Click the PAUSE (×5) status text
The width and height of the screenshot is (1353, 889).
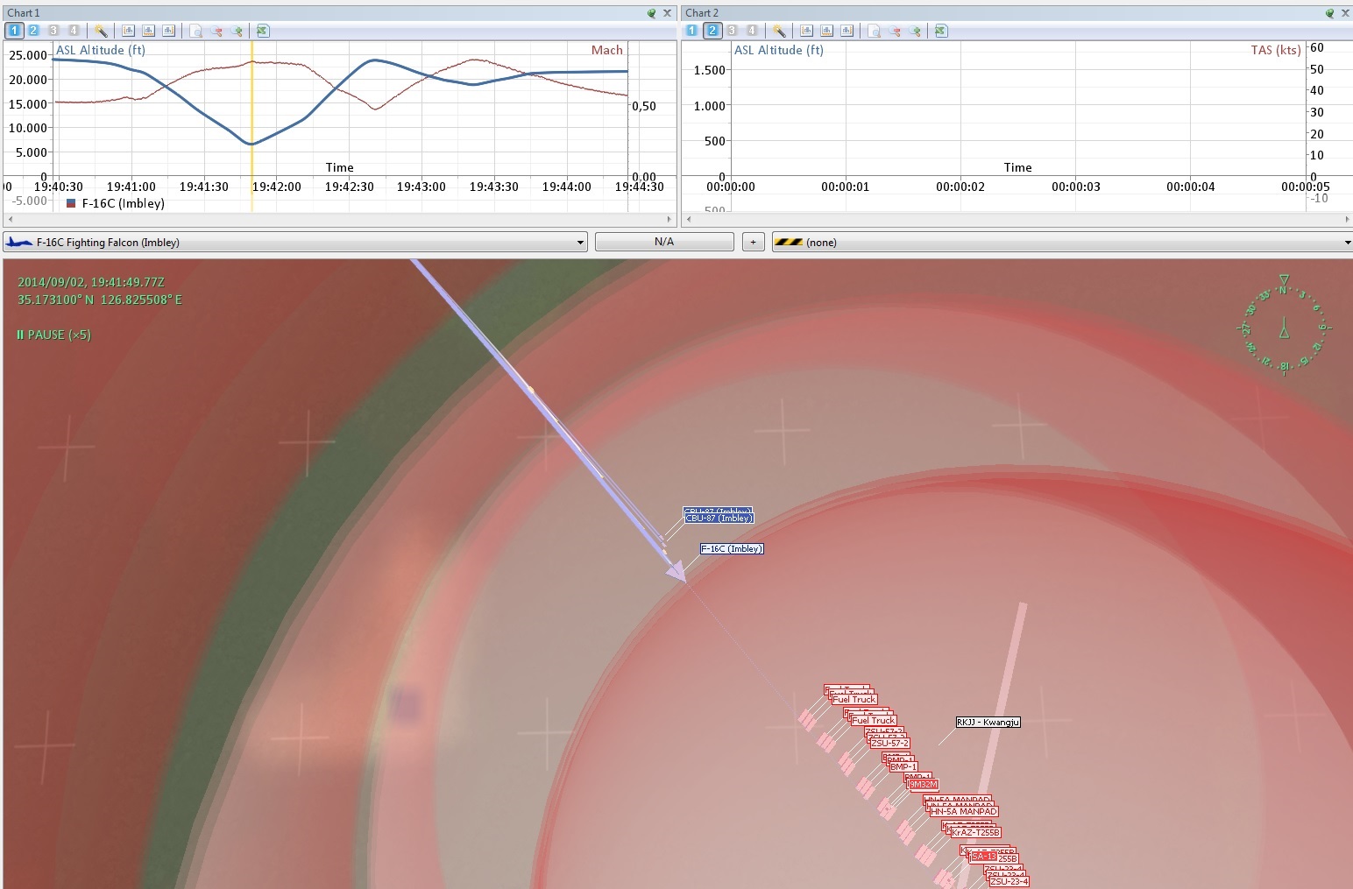click(x=53, y=335)
